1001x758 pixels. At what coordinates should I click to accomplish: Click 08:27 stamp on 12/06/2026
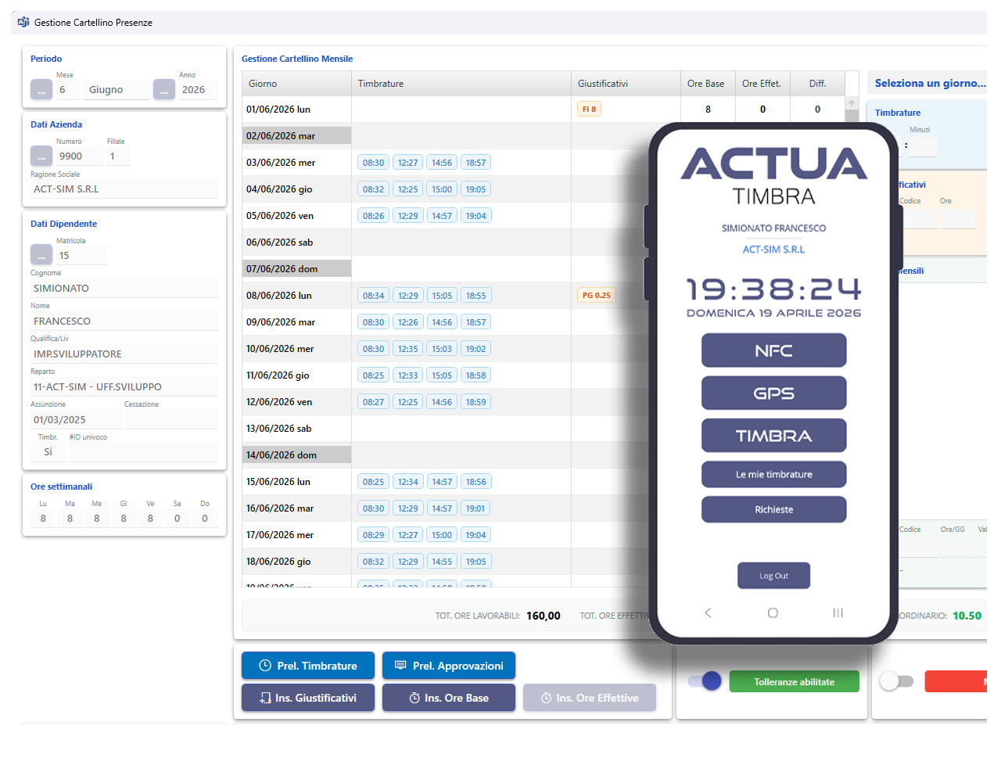373,402
